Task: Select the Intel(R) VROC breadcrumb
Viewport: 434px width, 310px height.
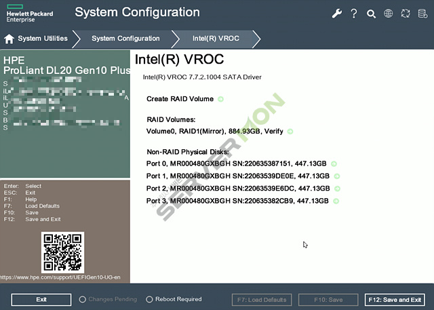Action: pyautogui.click(x=216, y=39)
